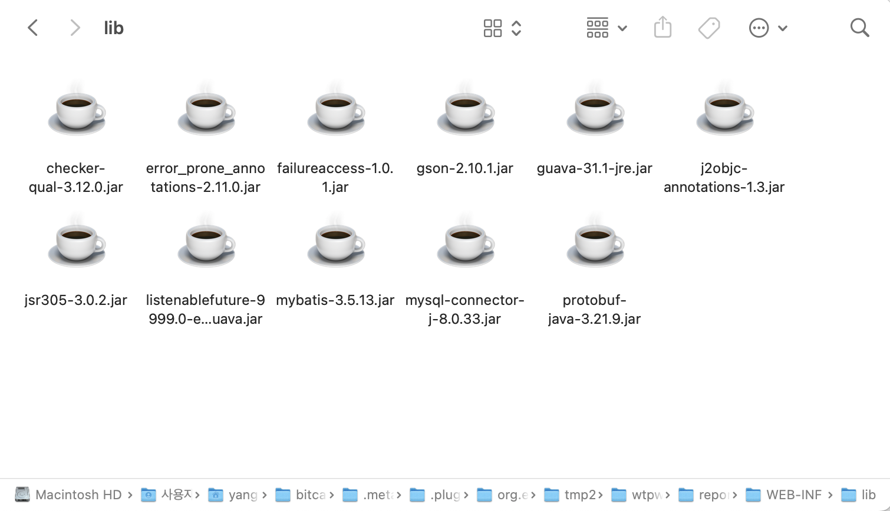Open search with magnifier icon

click(x=860, y=28)
